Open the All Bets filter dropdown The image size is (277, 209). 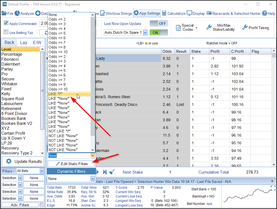coord(42,171)
